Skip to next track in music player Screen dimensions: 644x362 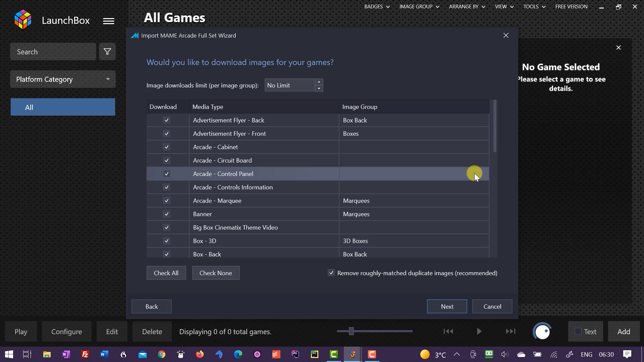(511, 331)
